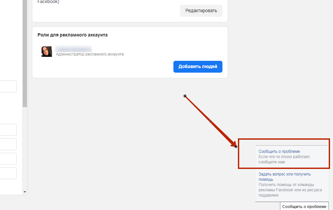
Task: Click the text Администратор рекламного аккаунта
Action: 90,54
